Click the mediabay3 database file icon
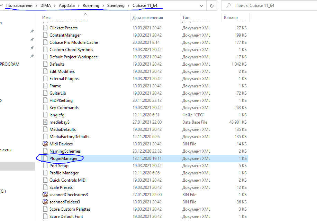This screenshot has height=221, width=317. pyautogui.click(x=45, y=122)
